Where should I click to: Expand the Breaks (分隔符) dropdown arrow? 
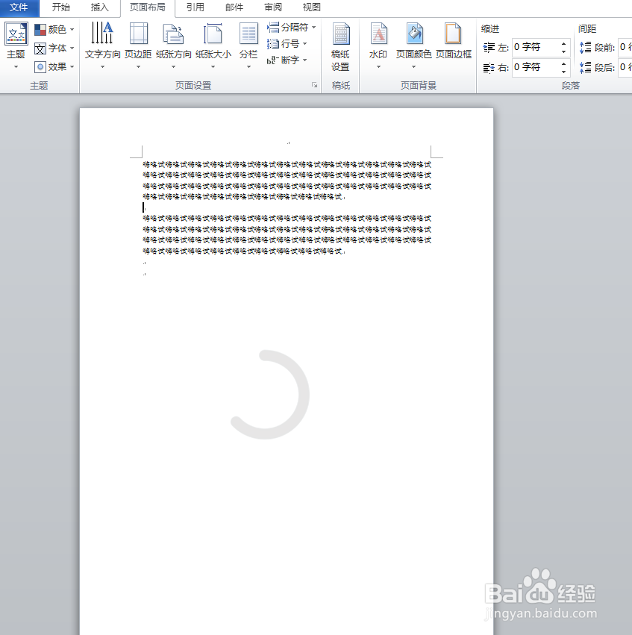pos(314,28)
